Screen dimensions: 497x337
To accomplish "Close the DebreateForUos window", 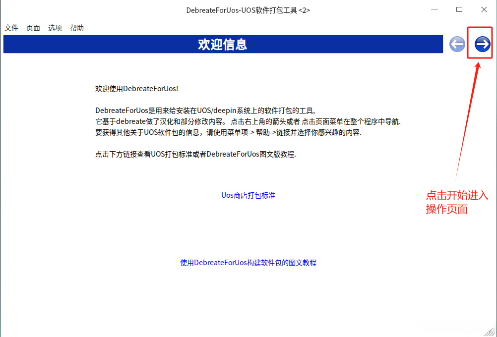I will (x=484, y=9).
